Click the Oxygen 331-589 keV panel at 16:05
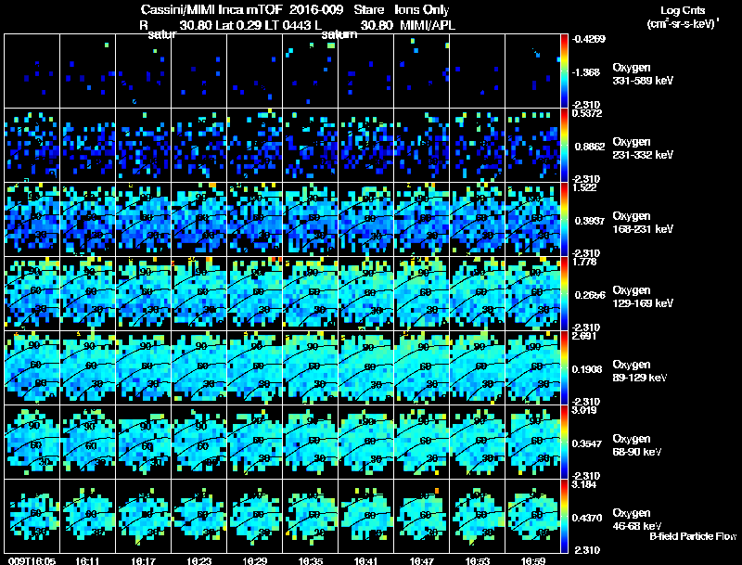 (32, 71)
